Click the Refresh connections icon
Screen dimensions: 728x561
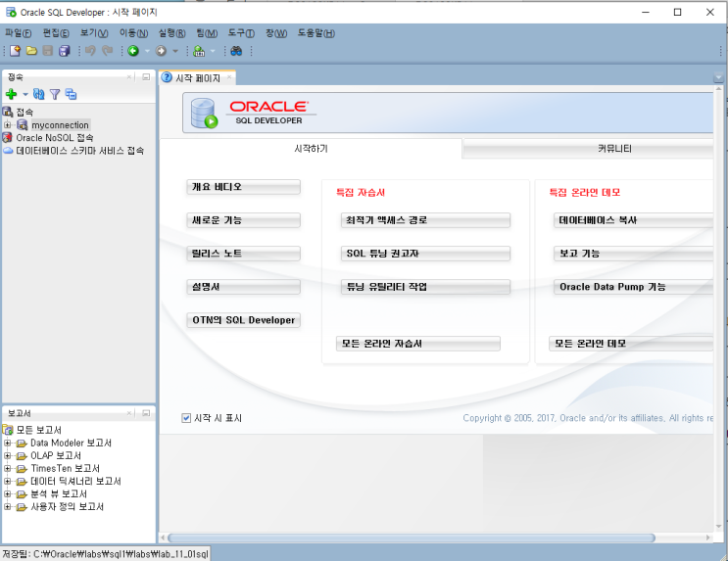tap(39, 94)
